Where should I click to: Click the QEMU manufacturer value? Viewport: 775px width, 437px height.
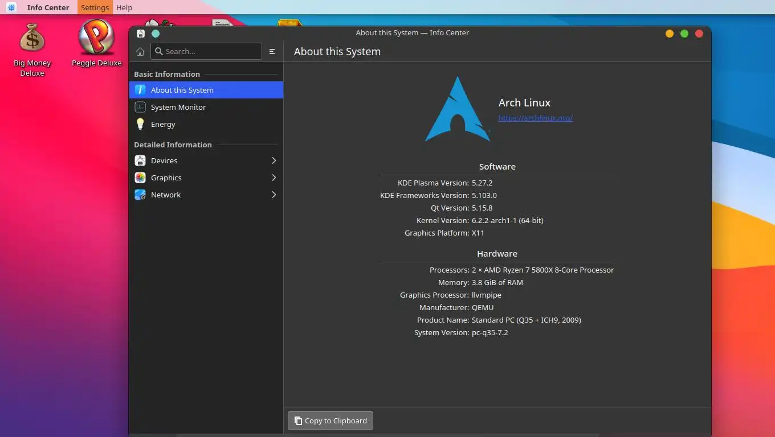coord(483,308)
